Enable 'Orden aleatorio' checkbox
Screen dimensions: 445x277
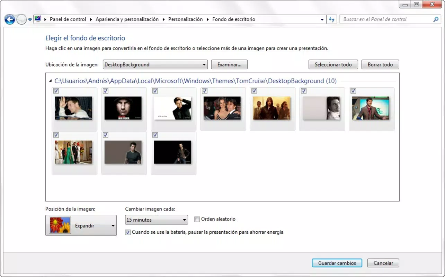(x=197, y=219)
